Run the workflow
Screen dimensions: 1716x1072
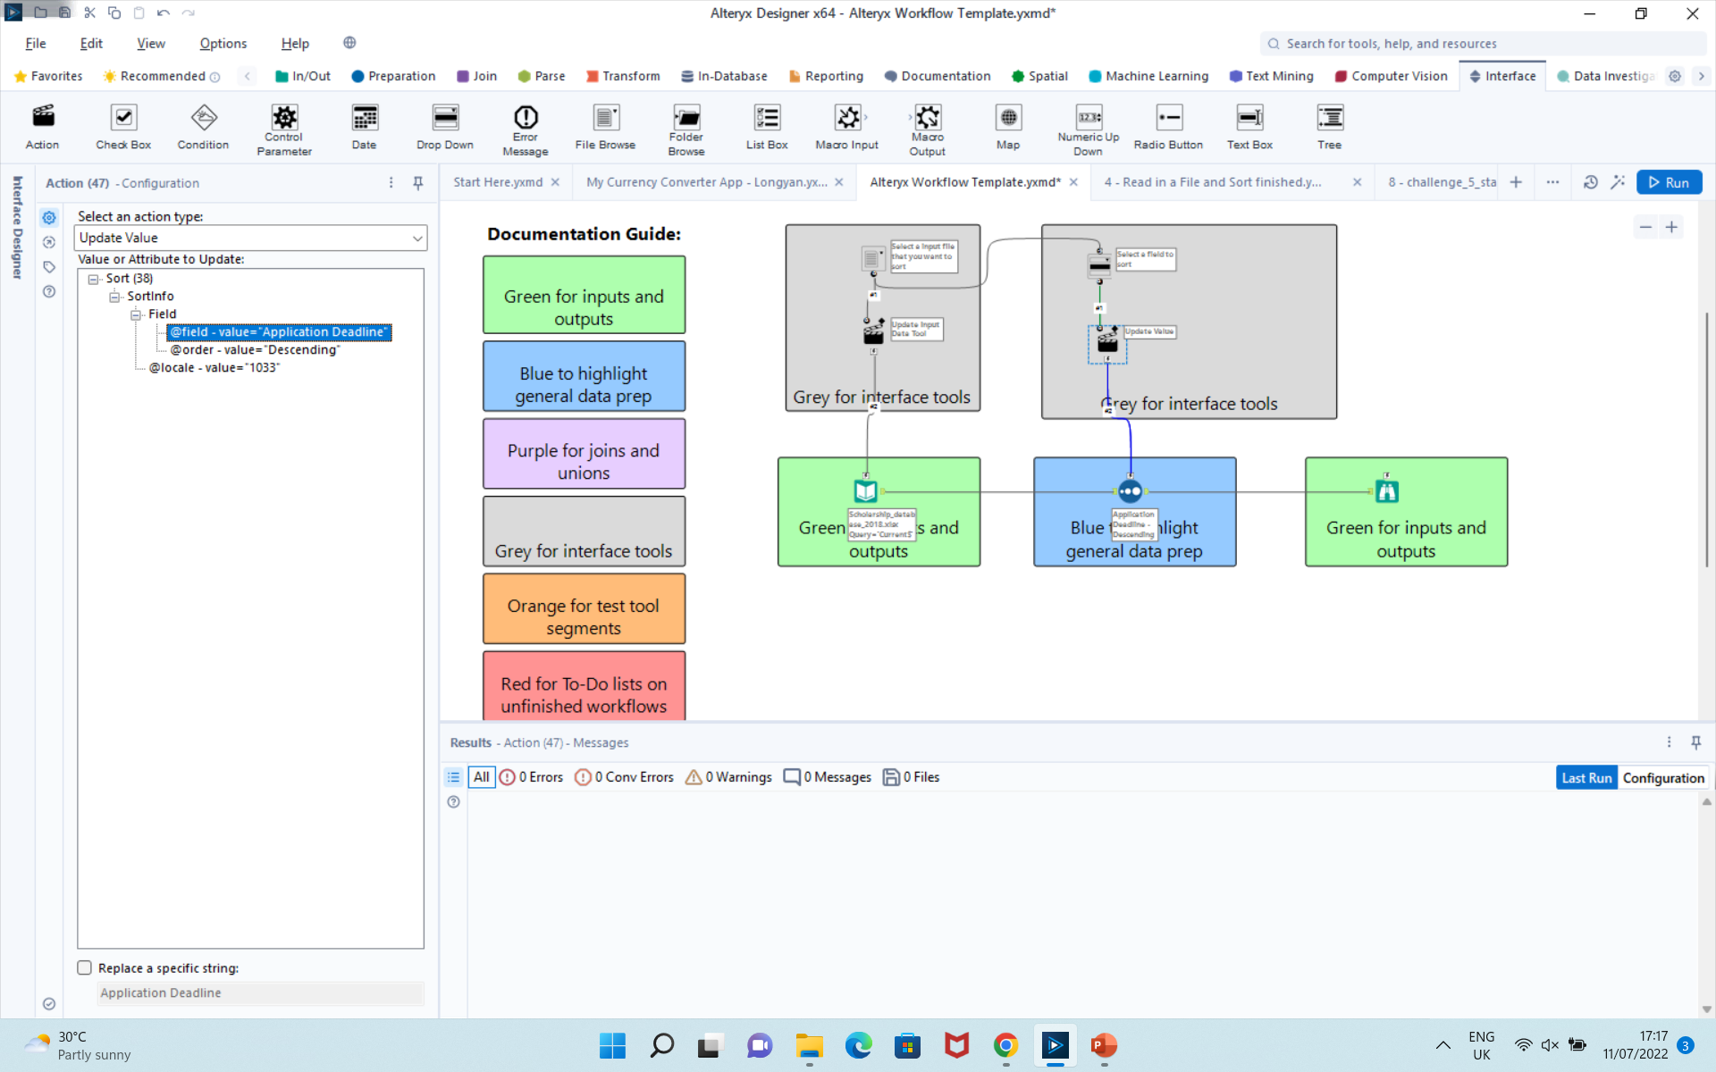pos(1670,182)
